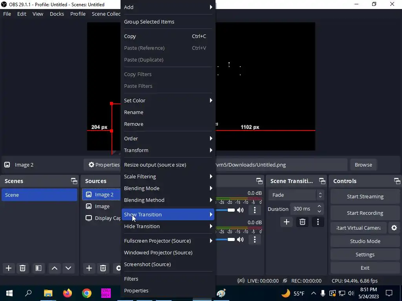Open Fade transition dropdown
Screen dimensions: 402x301
(296, 195)
